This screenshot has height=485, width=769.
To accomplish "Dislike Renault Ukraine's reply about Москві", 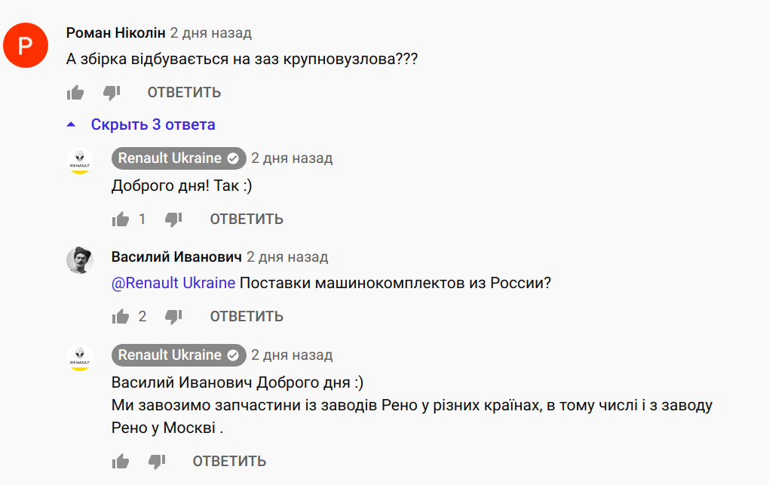I will coord(157,462).
